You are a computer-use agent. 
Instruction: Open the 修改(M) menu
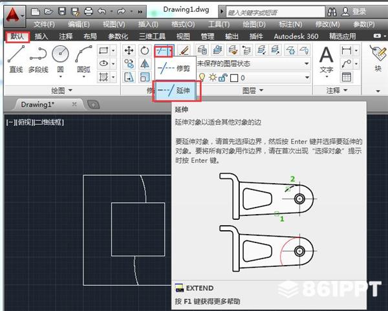click(328, 25)
